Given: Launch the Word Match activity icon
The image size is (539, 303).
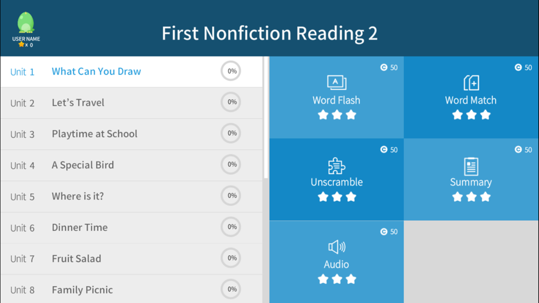Looking at the screenshot, I should [471, 82].
